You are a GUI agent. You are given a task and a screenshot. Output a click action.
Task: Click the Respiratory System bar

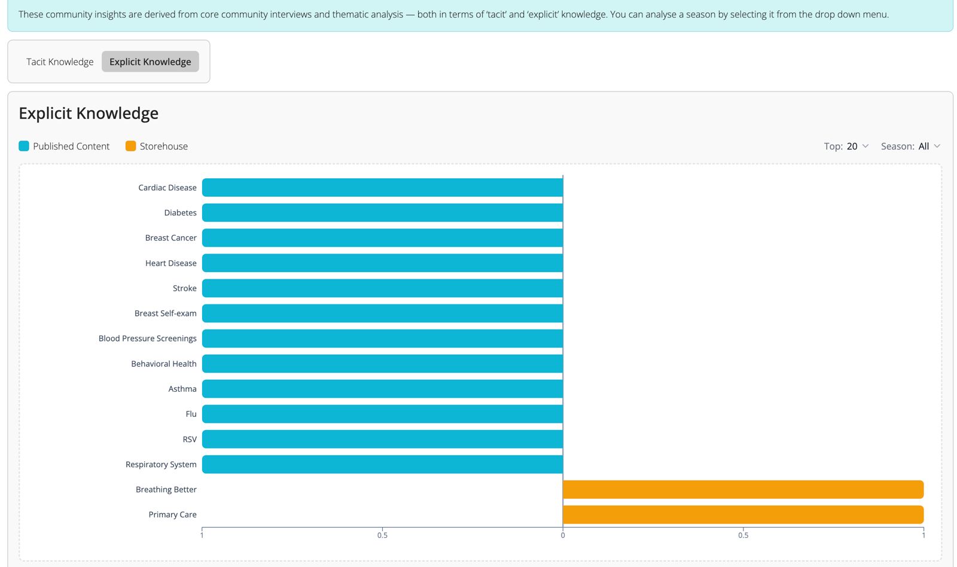(x=382, y=464)
